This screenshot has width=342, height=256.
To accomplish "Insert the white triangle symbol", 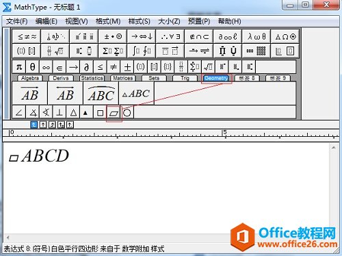I will (73, 112).
